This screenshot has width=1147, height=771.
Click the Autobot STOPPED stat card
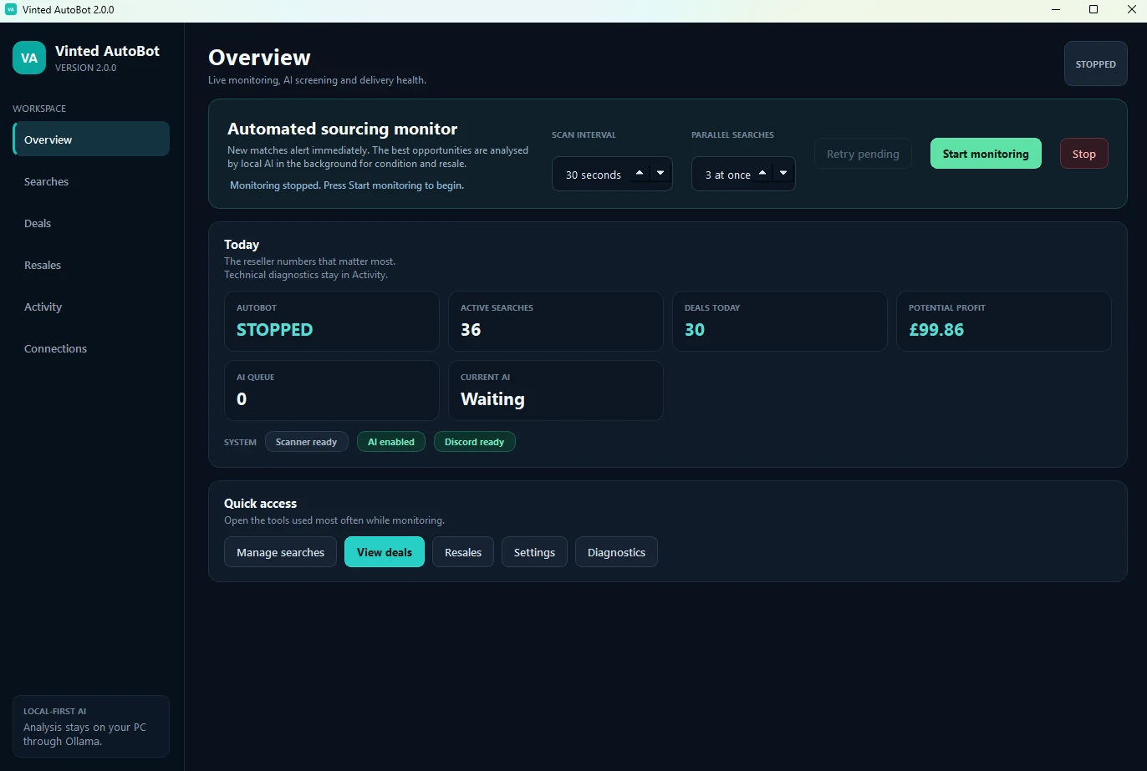click(332, 321)
